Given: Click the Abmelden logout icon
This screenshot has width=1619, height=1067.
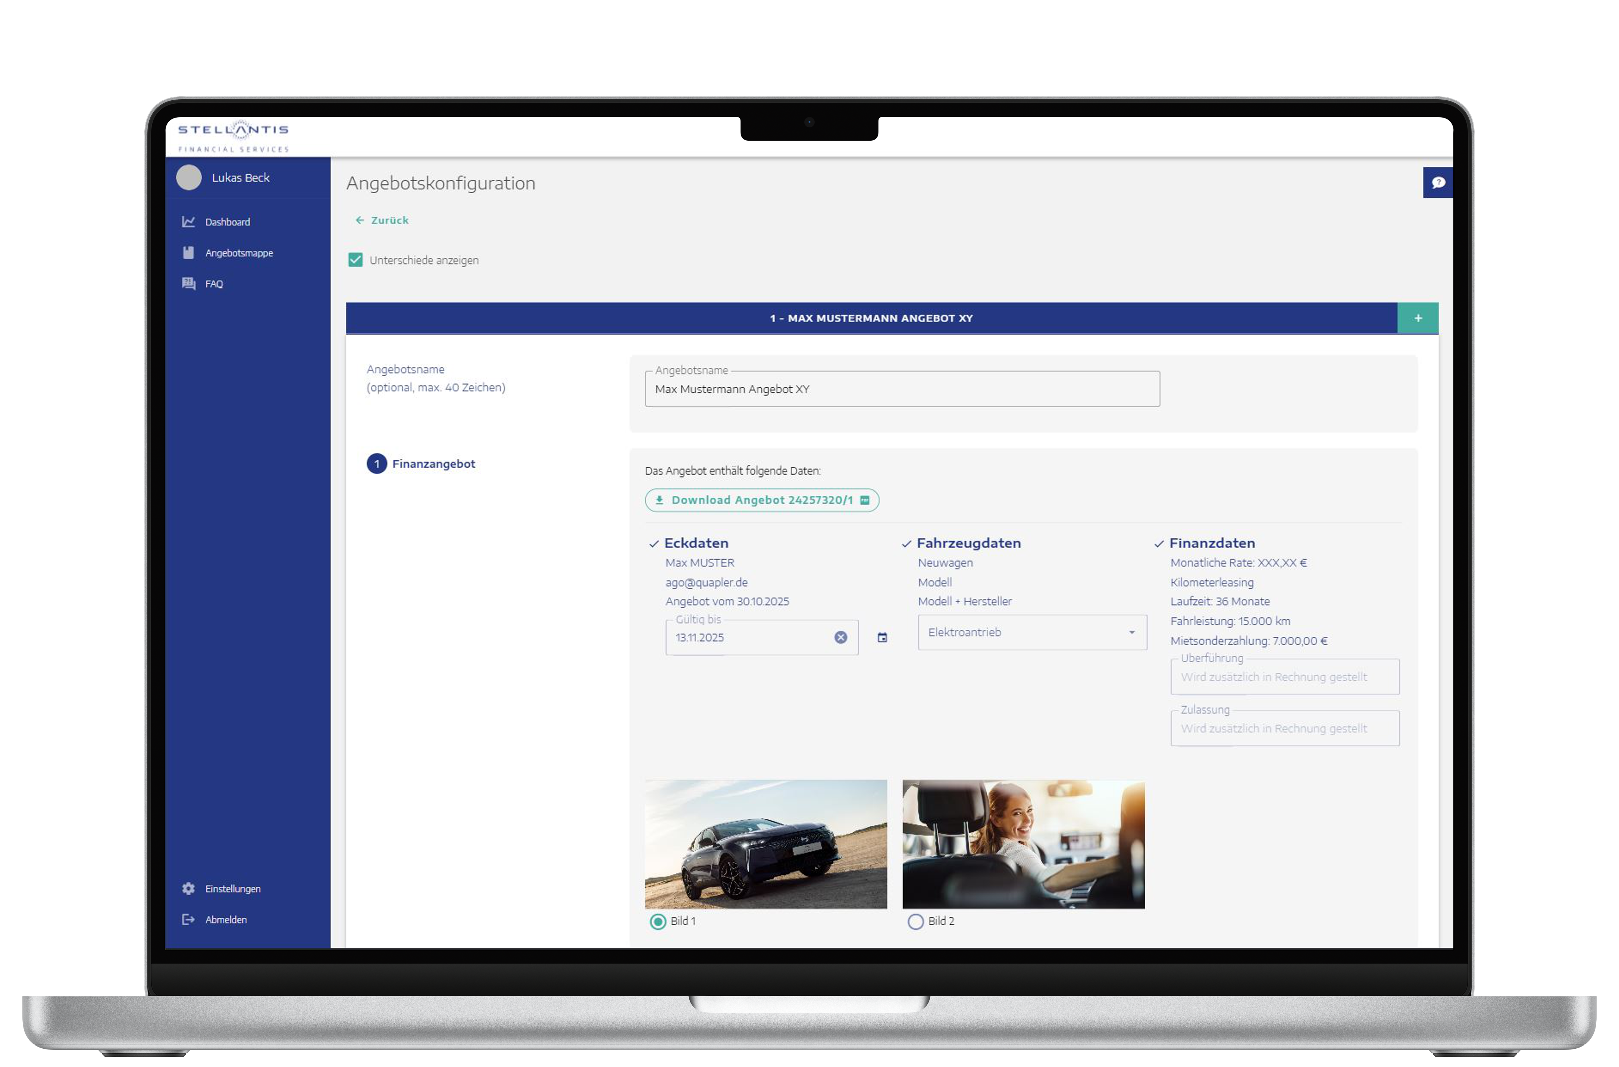Looking at the screenshot, I should pos(188,919).
